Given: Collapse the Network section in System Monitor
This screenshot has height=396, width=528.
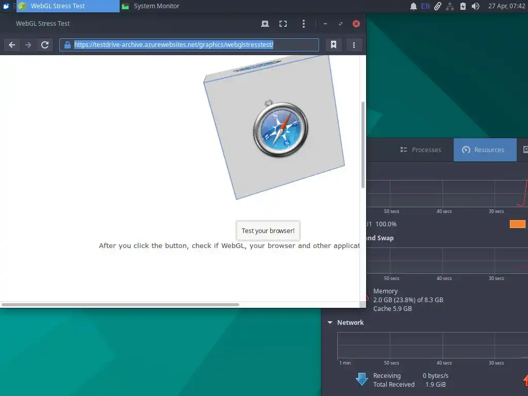Looking at the screenshot, I should coord(330,323).
